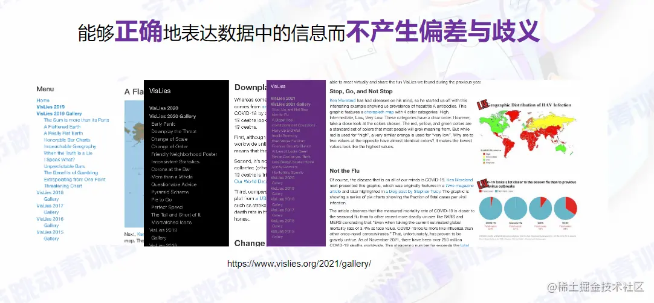Open Hurry Up and Wait in purple sidebar
This screenshot has width=654, height=303.
(x=286, y=131)
